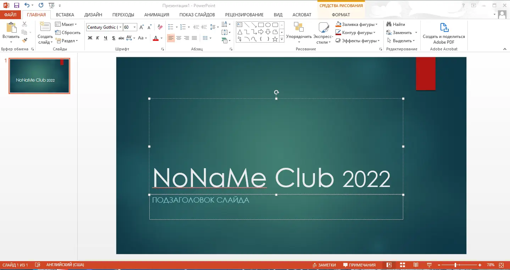Open Font dialog launcher in Шрифт group
The height and width of the screenshot is (270, 510).
[x=163, y=49]
